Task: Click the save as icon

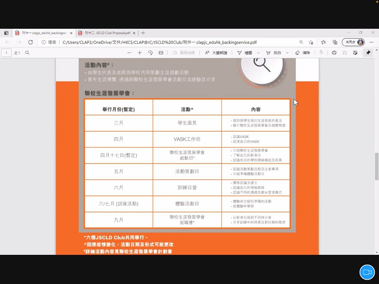Action: pos(355,53)
